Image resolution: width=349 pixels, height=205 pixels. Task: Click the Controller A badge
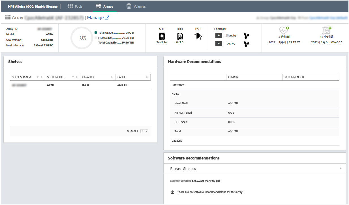tap(219, 36)
